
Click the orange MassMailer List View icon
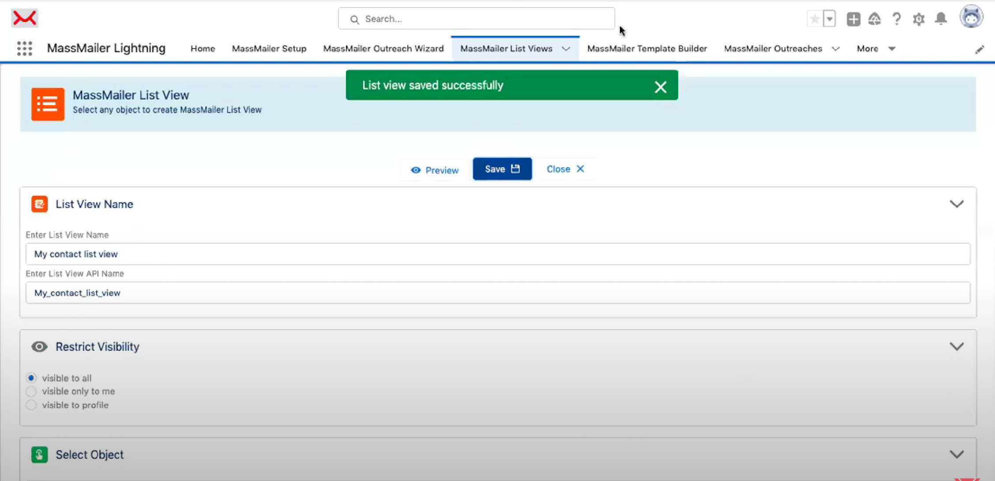click(48, 104)
